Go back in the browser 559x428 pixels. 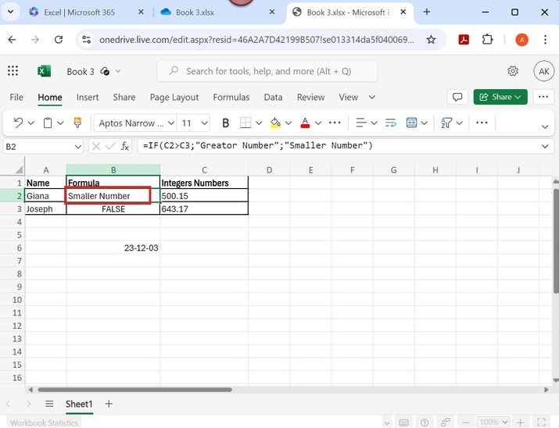[x=13, y=40]
